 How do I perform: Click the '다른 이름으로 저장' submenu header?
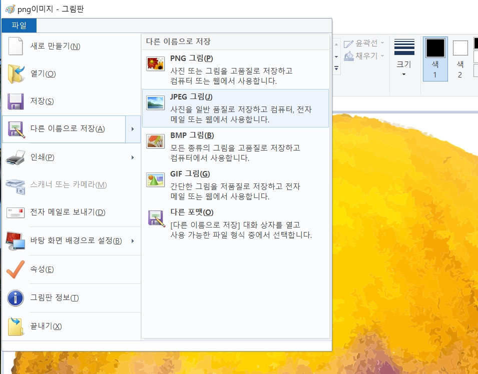point(178,41)
